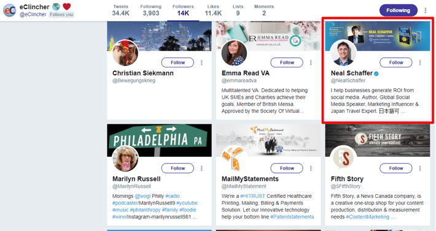Click the eClincher profile logo avatar
436x231 pixels.
pyautogui.click(x=9, y=10)
